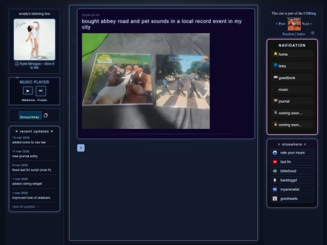Screen dimensions: 327x245
Task: Click the copy icon beside site badge
Action: pyautogui.click(x=45, y=115)
